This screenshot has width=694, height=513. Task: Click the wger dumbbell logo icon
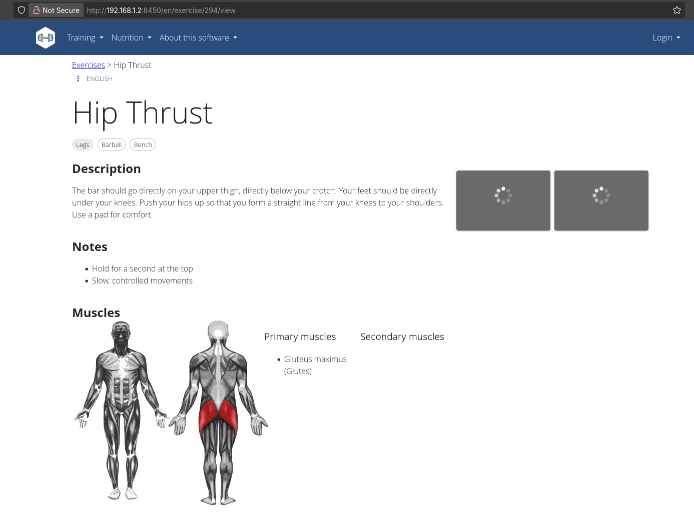point(46,37)
